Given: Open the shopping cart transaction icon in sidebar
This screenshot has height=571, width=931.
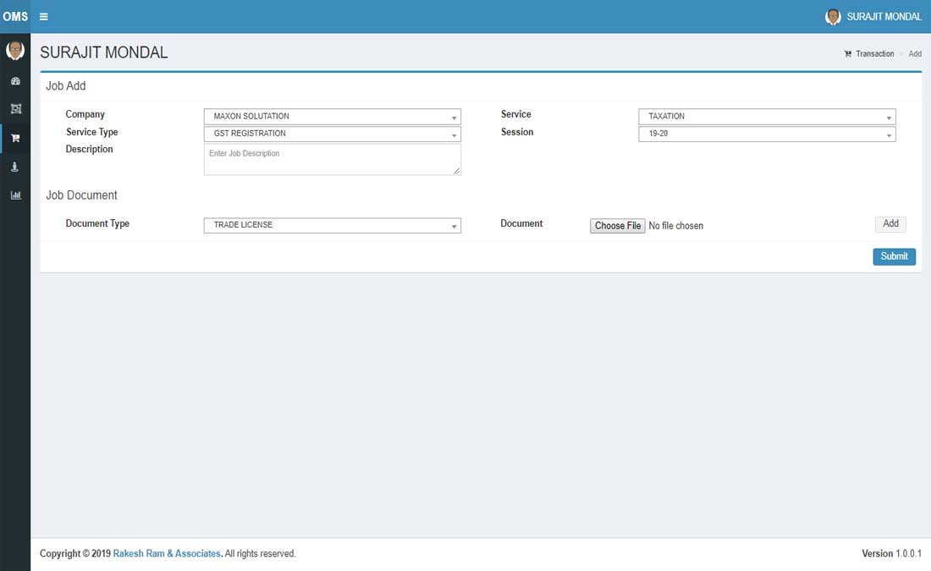Looking at the screenshot, I should (15, 138).
